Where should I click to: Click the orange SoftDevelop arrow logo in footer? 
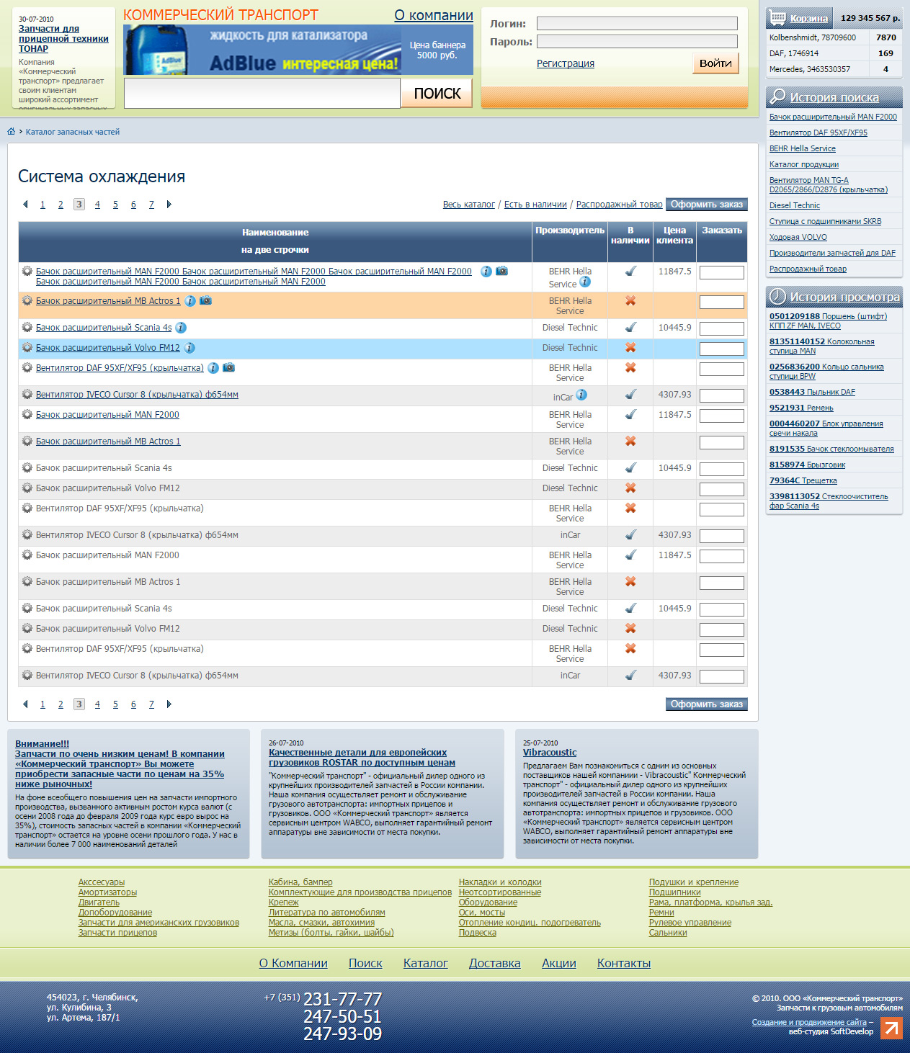pyautogui.click(x=891, y=1028)
